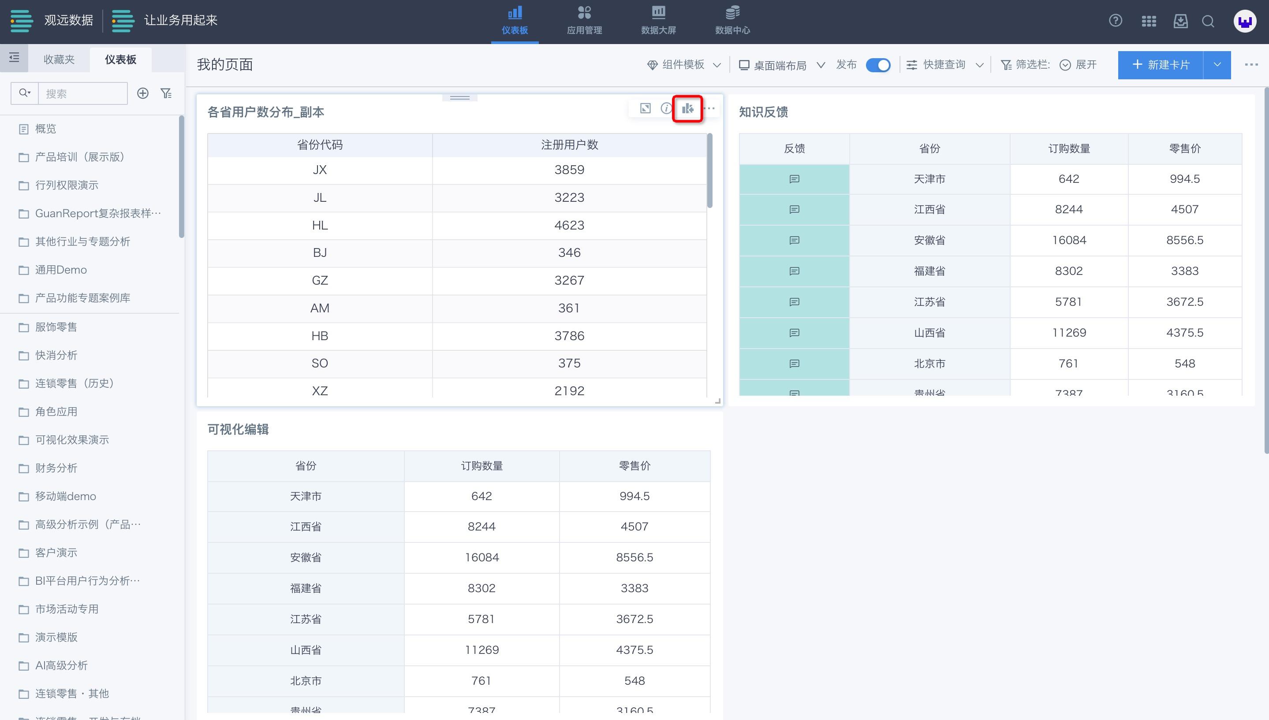This screenshot has width=1269, height=720.
Task: Open 桌面端布局 layout dropdown
Action: 781,65
